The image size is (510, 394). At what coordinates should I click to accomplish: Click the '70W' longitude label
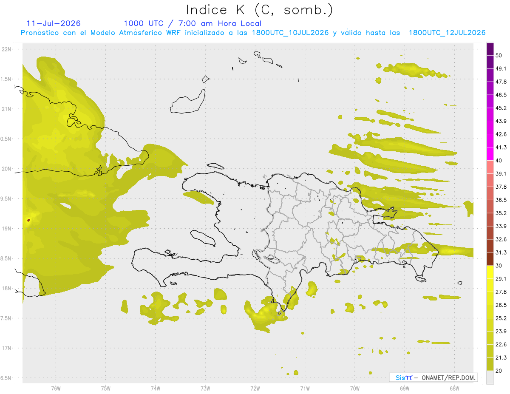tap(354, 388)
